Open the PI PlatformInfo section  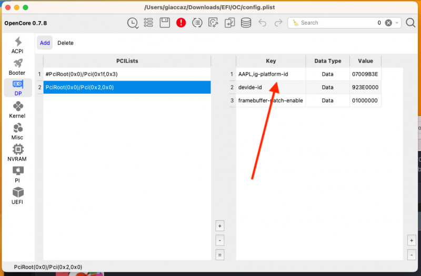(x=17, y=174)
